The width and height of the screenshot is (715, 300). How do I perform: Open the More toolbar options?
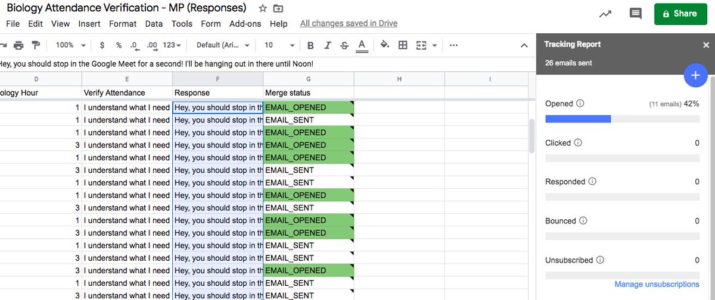click(453, 45)
